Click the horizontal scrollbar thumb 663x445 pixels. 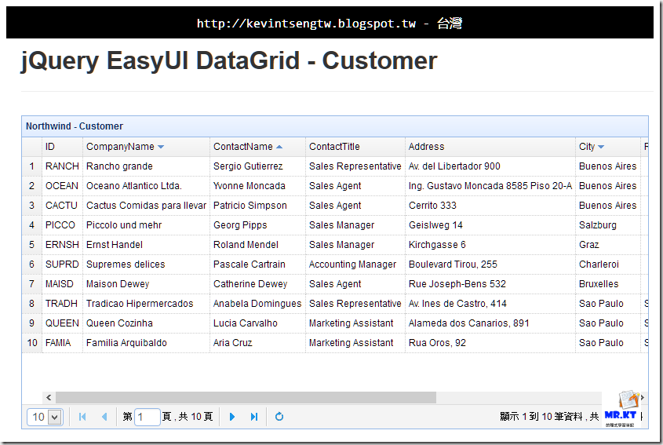click(246, 397)
